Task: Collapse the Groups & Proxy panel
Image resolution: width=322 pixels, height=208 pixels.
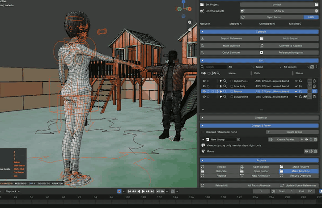Action: pyautogui.click(x=203, y=125)
